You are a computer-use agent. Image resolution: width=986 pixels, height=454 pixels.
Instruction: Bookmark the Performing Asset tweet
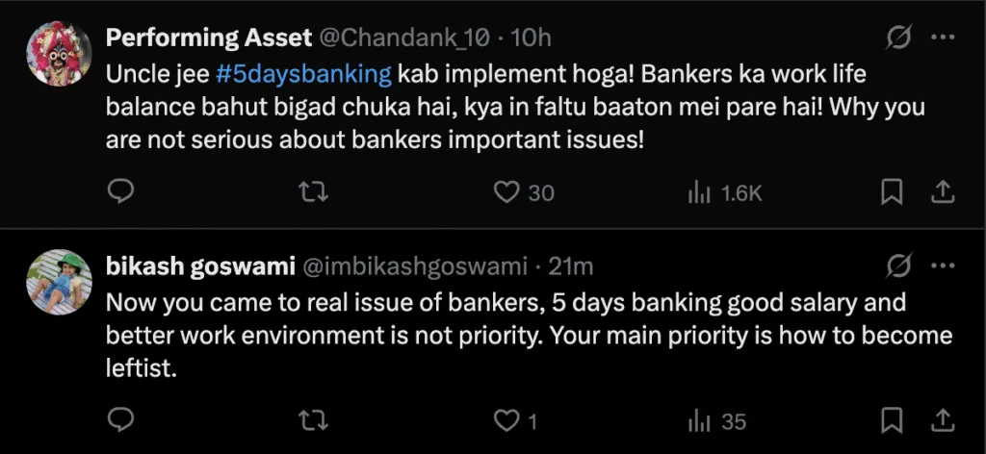[x=893, y=192]
